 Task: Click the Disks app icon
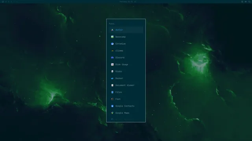pyautogui.click(x=112, y=71)
